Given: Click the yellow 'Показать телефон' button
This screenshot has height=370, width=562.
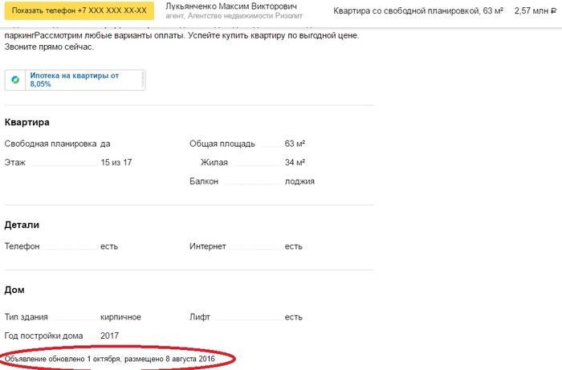Looking at the screenshot, I should (79, 11).
